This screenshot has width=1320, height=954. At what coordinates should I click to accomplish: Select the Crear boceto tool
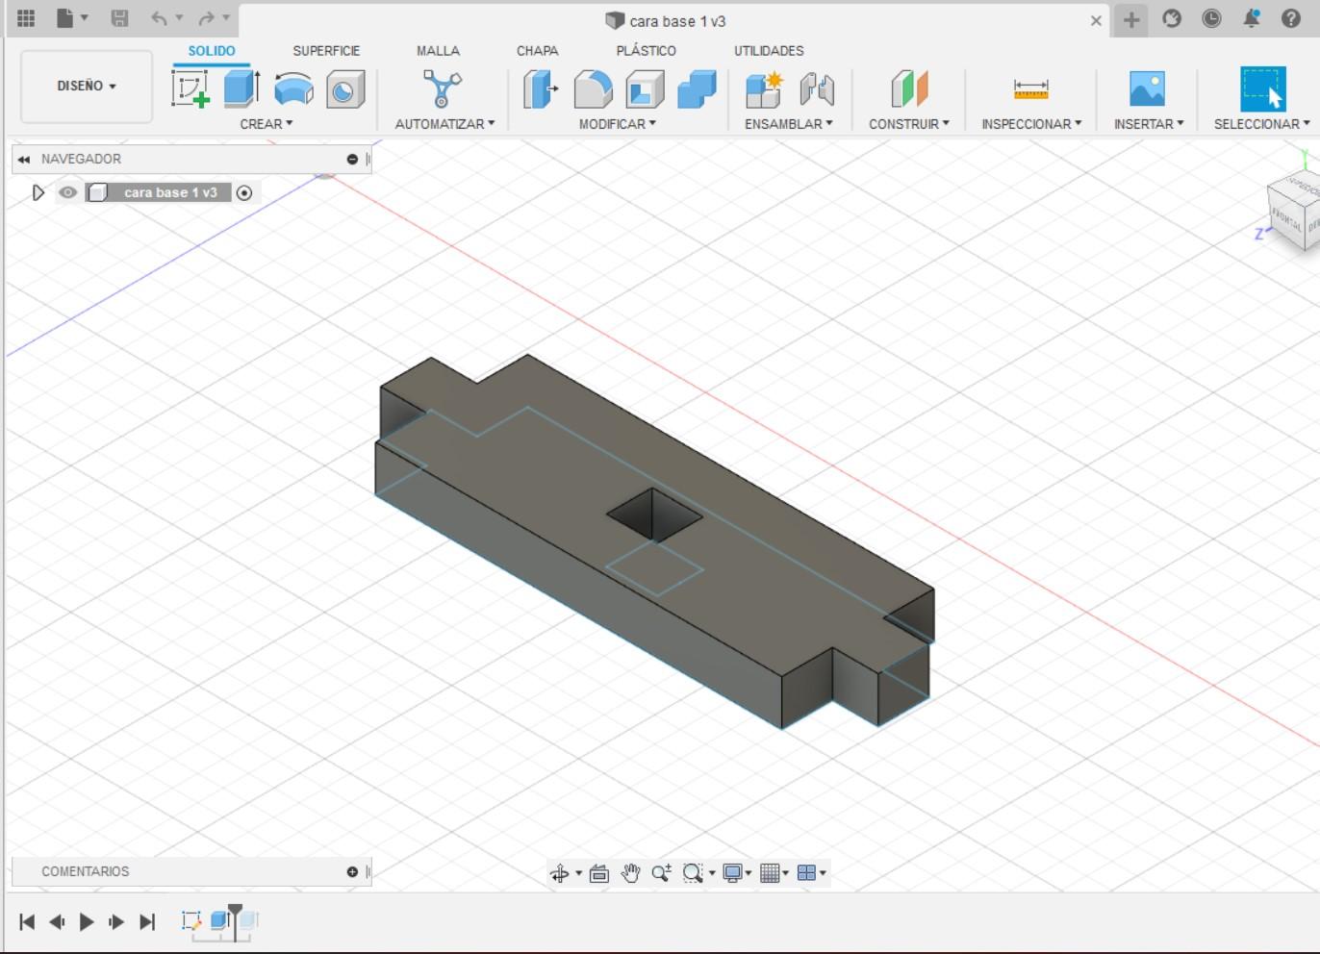point(190,88)
